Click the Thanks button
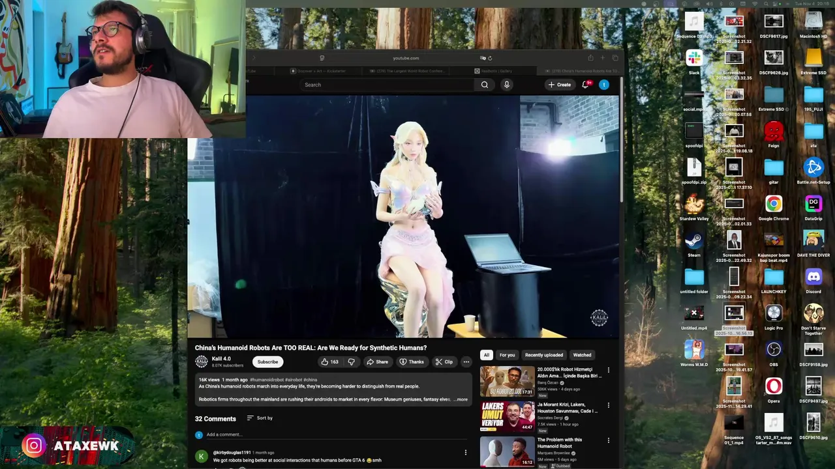This screenshot has width=835, height=469. point(412,362)
